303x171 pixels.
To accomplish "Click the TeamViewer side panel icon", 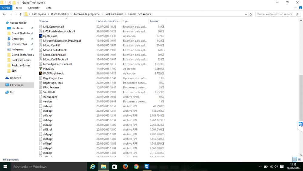I will coord(301,124).
